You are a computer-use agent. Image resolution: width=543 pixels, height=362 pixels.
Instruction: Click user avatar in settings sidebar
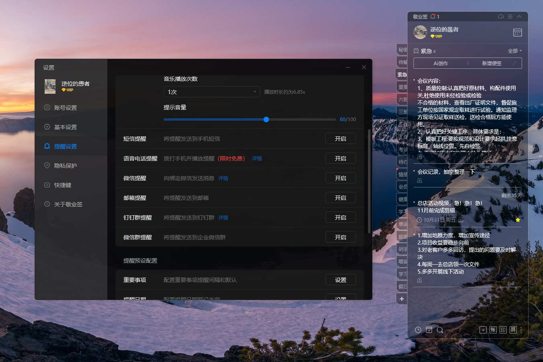pyautogui.click(x=50, y=86)
